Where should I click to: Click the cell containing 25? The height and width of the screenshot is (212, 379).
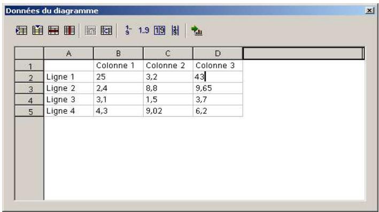(x=119, y=77)
